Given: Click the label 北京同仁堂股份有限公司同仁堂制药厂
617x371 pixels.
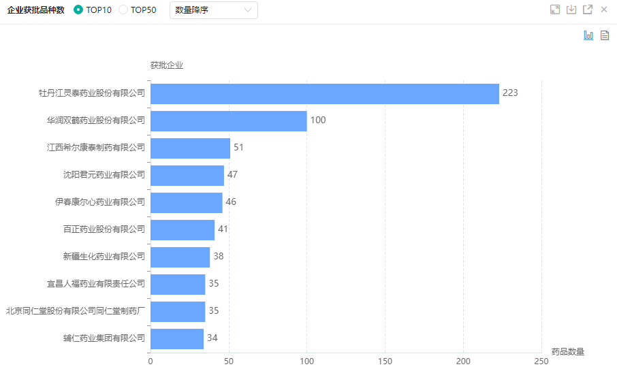Looking at the screenshot, I should tap(76, 311).
